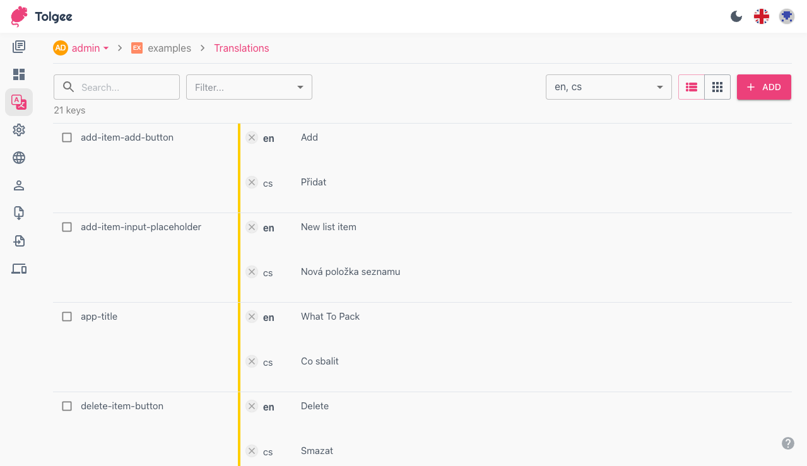Open languages globe icon in sidebar
Image resolution: width=807 pixels, height=466 pixels.
point(19,158)
